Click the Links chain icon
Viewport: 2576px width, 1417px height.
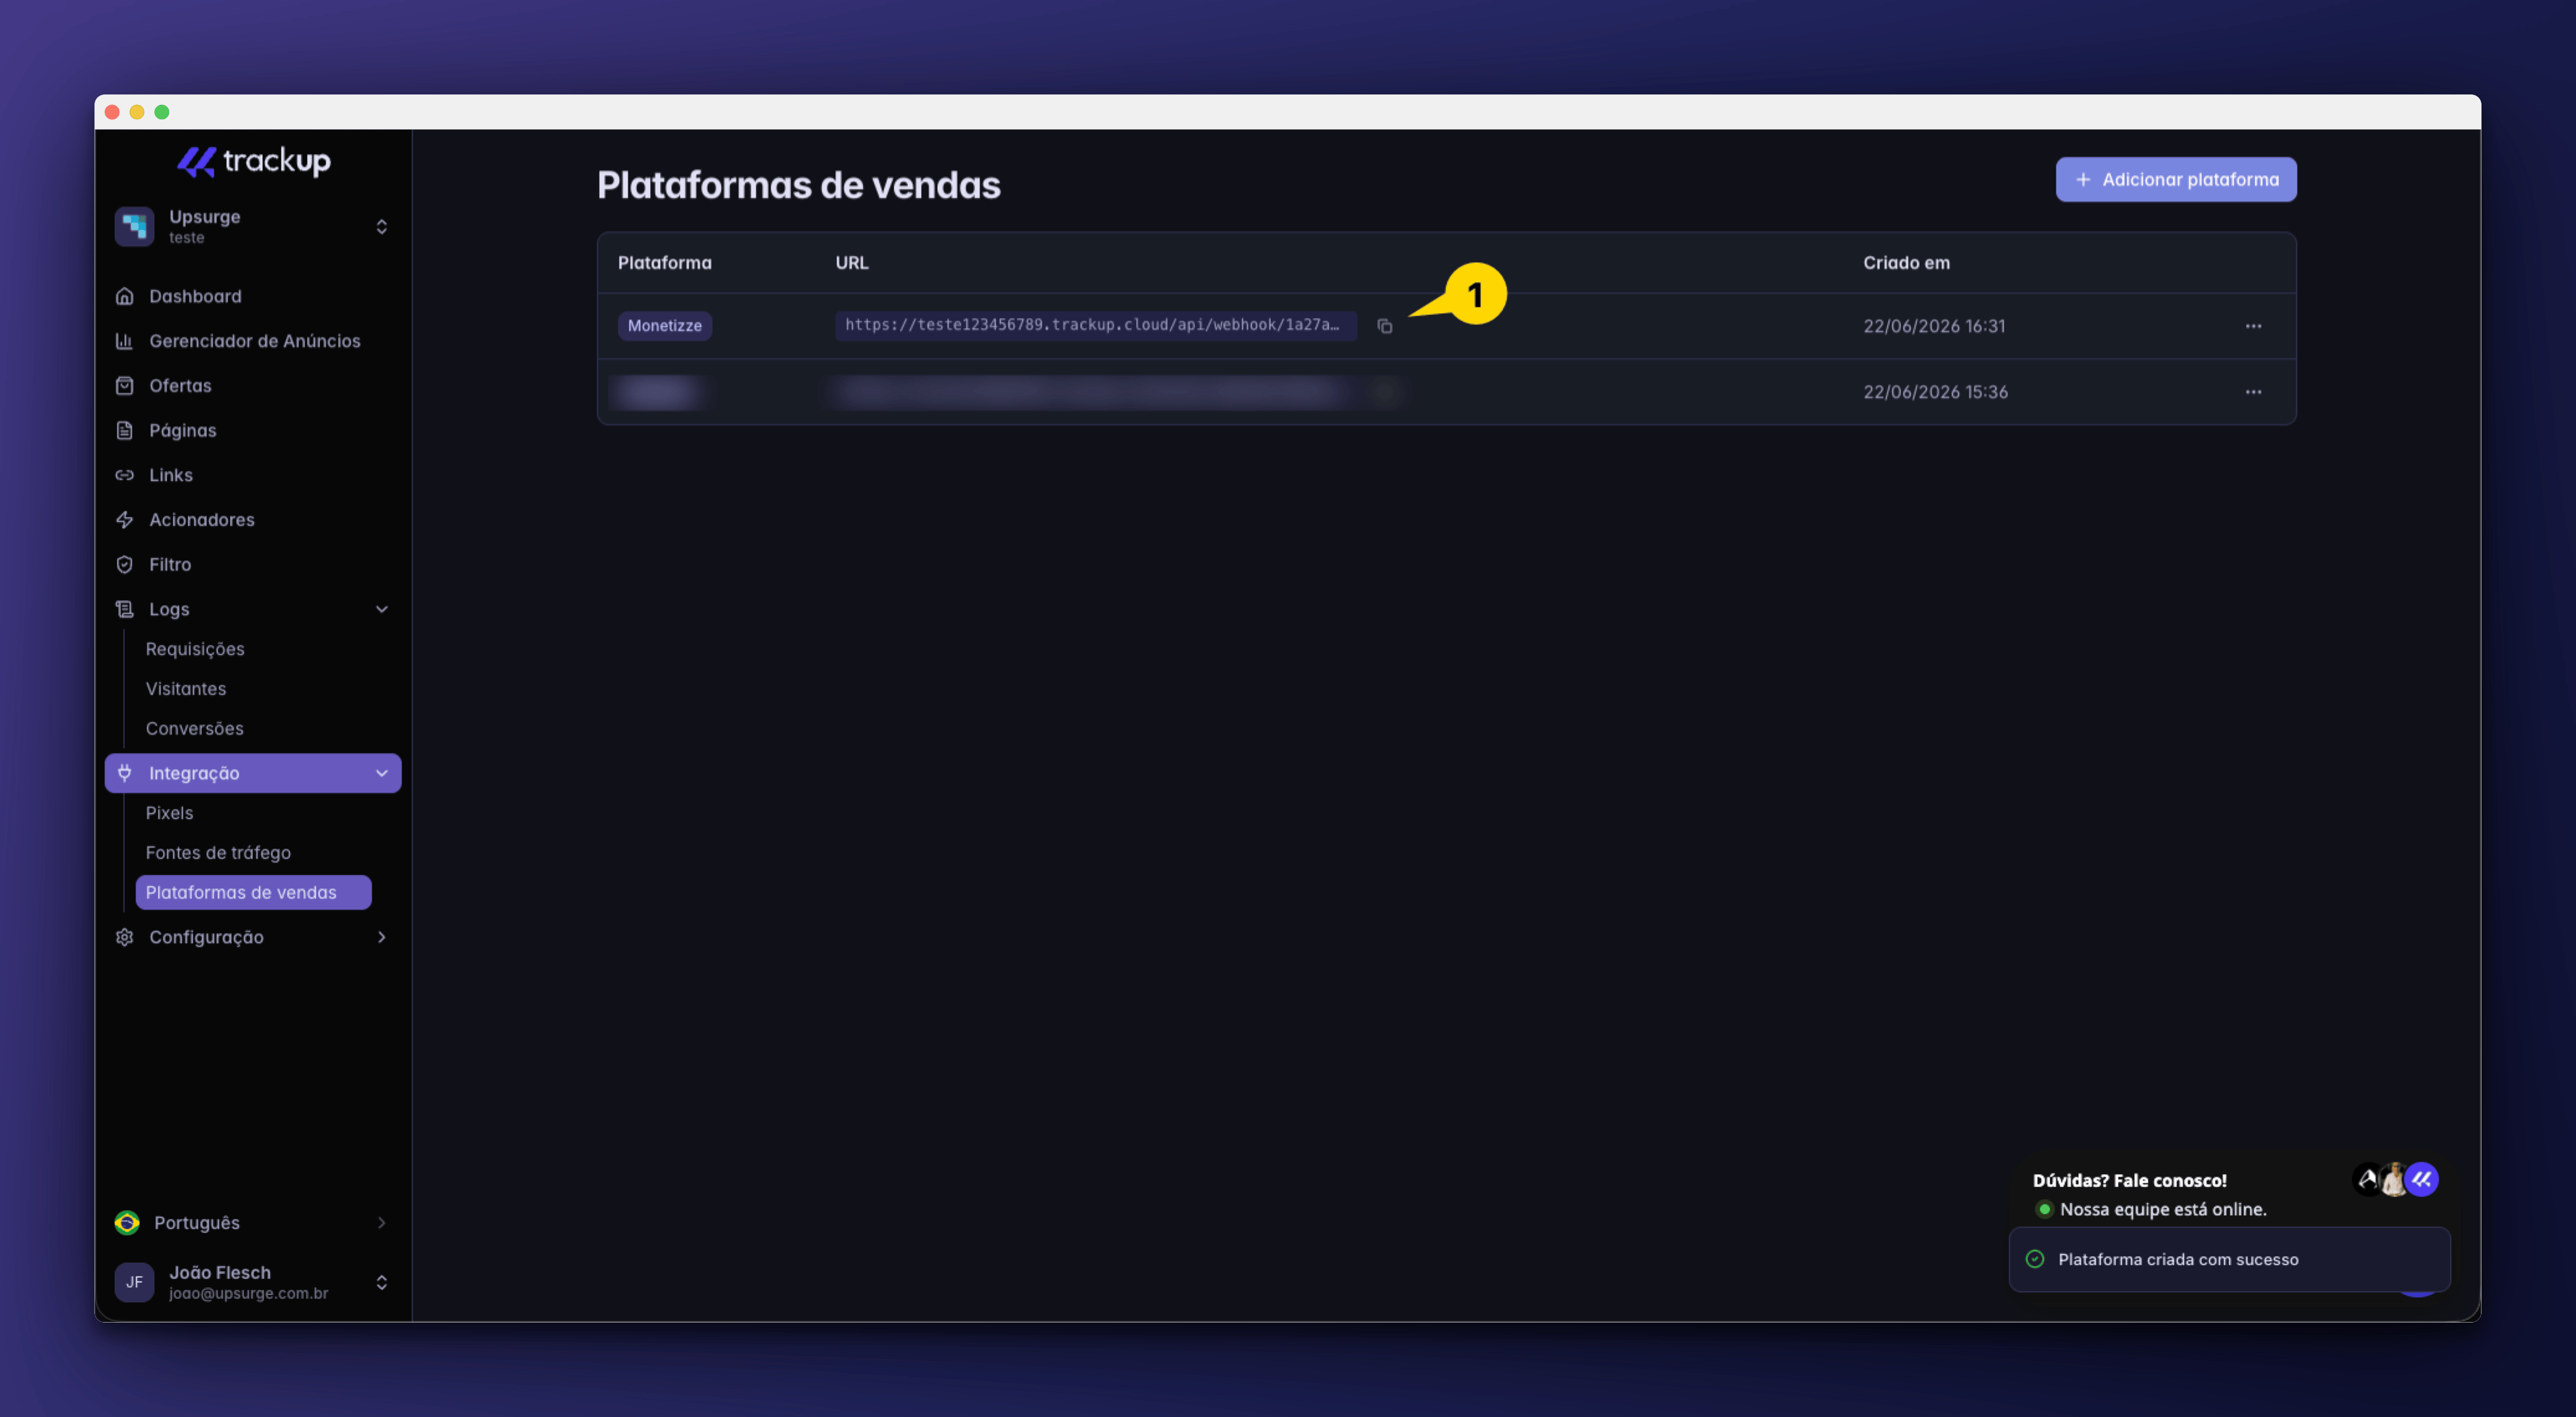tap(124, 475)
